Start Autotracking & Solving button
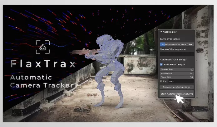 (177, 94)
